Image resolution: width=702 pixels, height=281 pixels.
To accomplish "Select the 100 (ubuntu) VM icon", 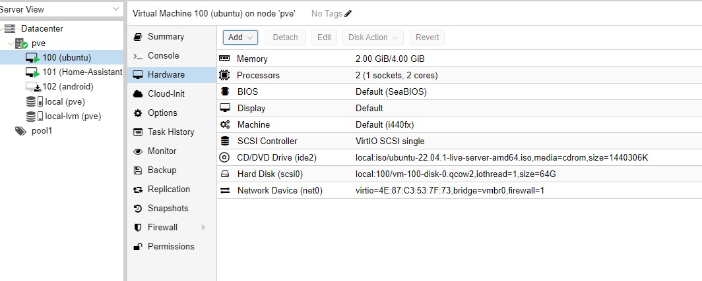I will pyautogui.click(x=32, y=58).
